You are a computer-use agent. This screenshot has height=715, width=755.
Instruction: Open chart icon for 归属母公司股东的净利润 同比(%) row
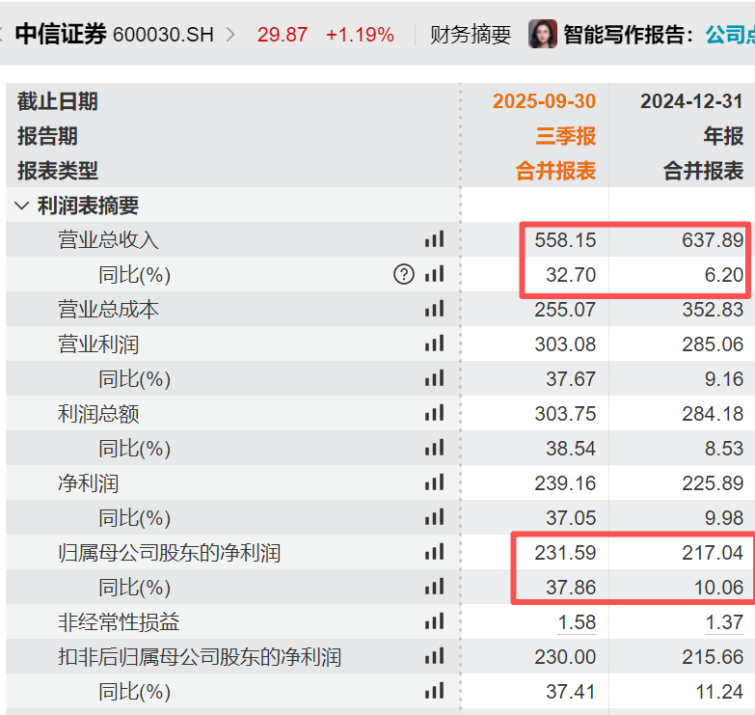coord(434,587)
